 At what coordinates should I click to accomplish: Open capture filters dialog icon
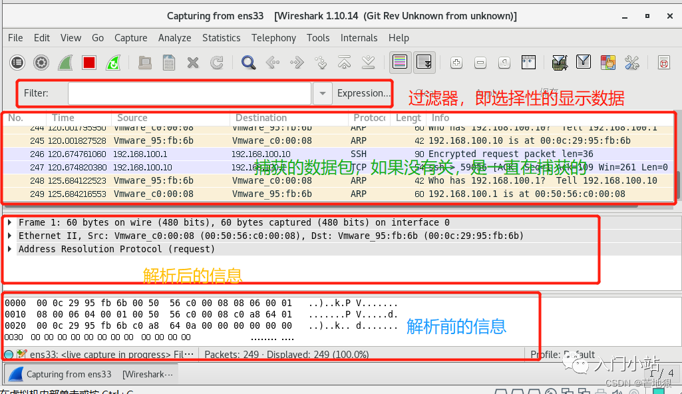(560, 63)
